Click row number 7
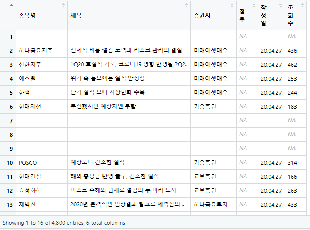 (x=11, y=121)
